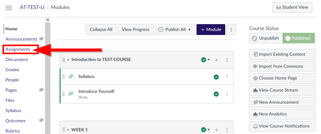Click drag handle of Introduce Yourself item
The image size is (321, 134).
pyautogui.click(x=63, y=94)
